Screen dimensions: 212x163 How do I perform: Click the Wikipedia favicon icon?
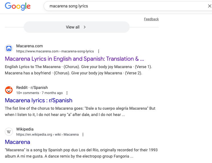coord(9,132)
